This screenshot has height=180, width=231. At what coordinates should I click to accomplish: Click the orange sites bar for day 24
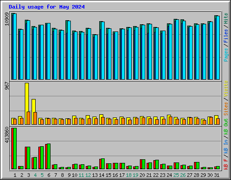171,121
